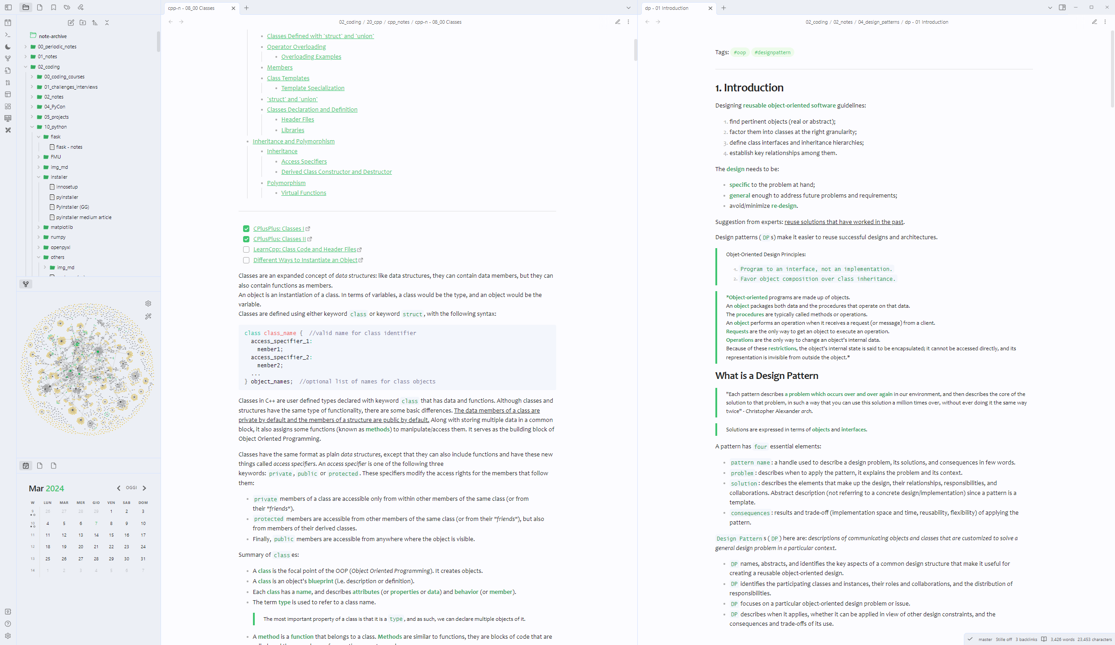
Task: Expand the 01_notes folder
Action: [x=26, y=56]
